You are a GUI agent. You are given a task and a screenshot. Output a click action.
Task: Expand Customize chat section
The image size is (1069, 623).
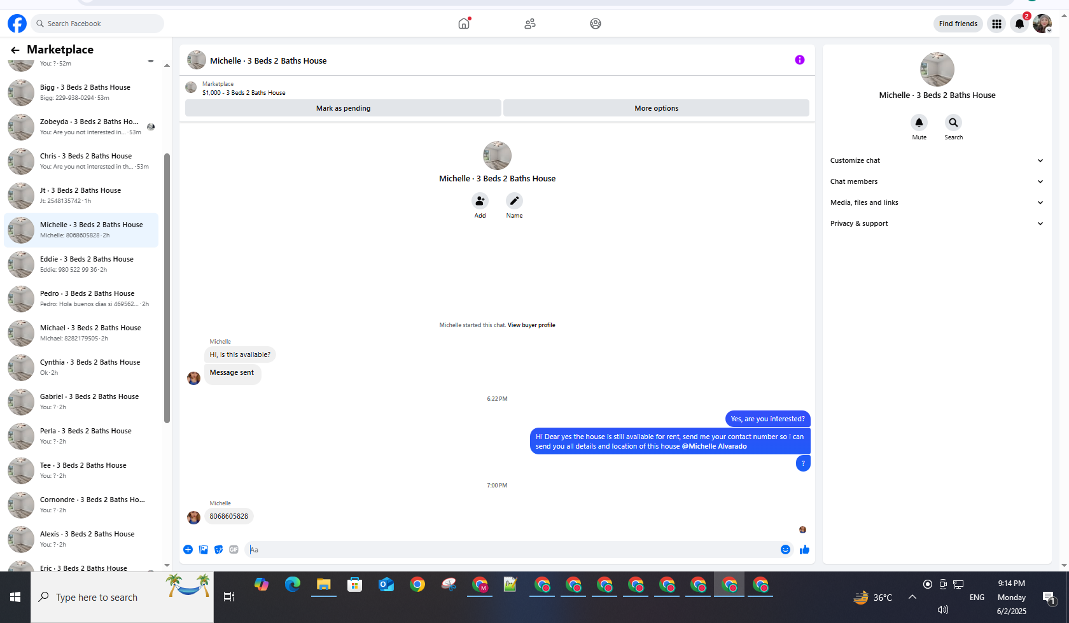tap(937, 160)
